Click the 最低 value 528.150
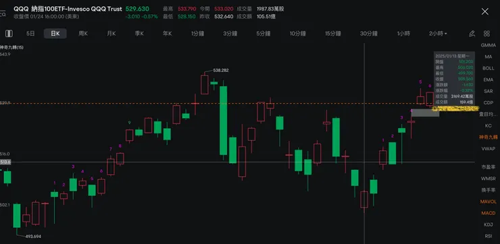 point(187,17)
